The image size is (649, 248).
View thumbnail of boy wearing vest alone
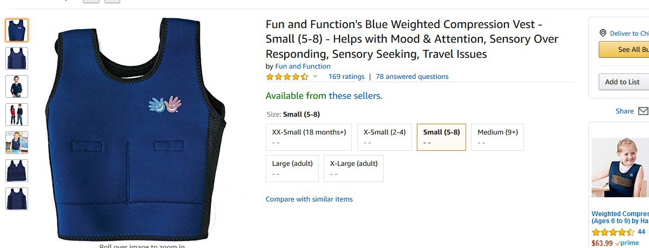coord(17,86)
